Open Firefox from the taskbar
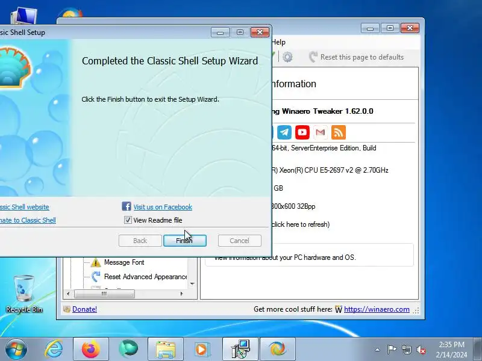The image size is (482, 361). point(91,349)
